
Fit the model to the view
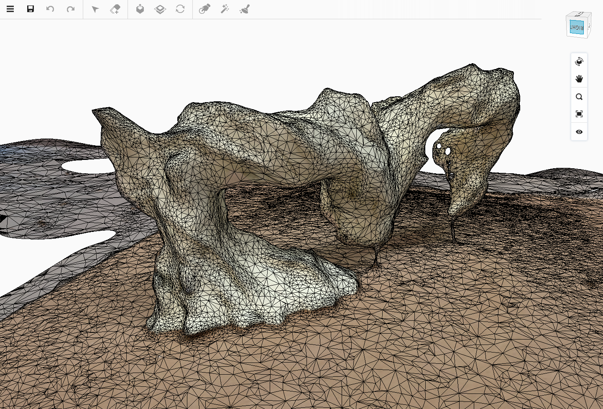coord(579,114)
